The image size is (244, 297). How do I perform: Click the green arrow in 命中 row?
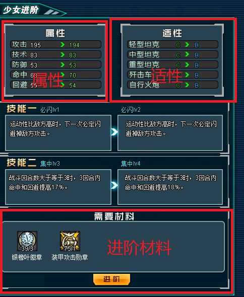tap(63, 75)
